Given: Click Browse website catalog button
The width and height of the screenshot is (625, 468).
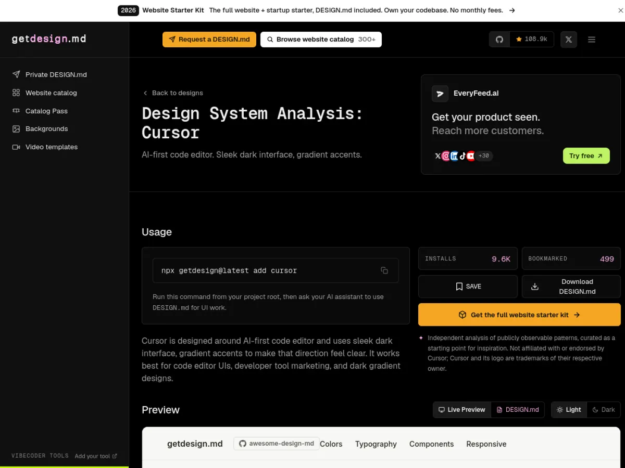Looking at the screenshot, I should tap(321, 40).
